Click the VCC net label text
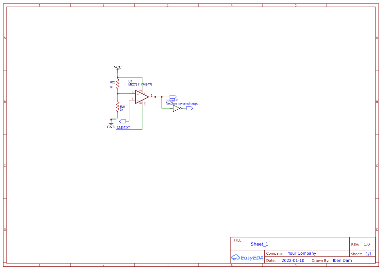Screen dimensions: 382x270 pos(118,67)
